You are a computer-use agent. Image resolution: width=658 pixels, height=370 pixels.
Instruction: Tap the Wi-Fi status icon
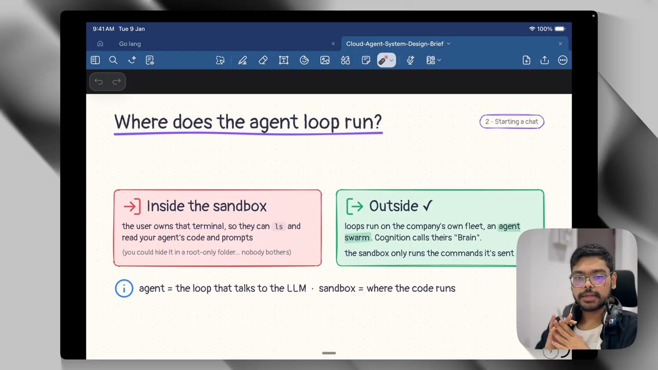click(532, 29)
